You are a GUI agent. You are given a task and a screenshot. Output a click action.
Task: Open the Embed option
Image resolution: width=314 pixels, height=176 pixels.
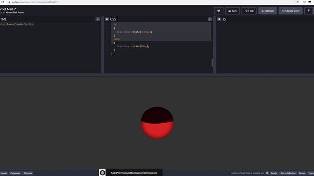click(302, 173)
